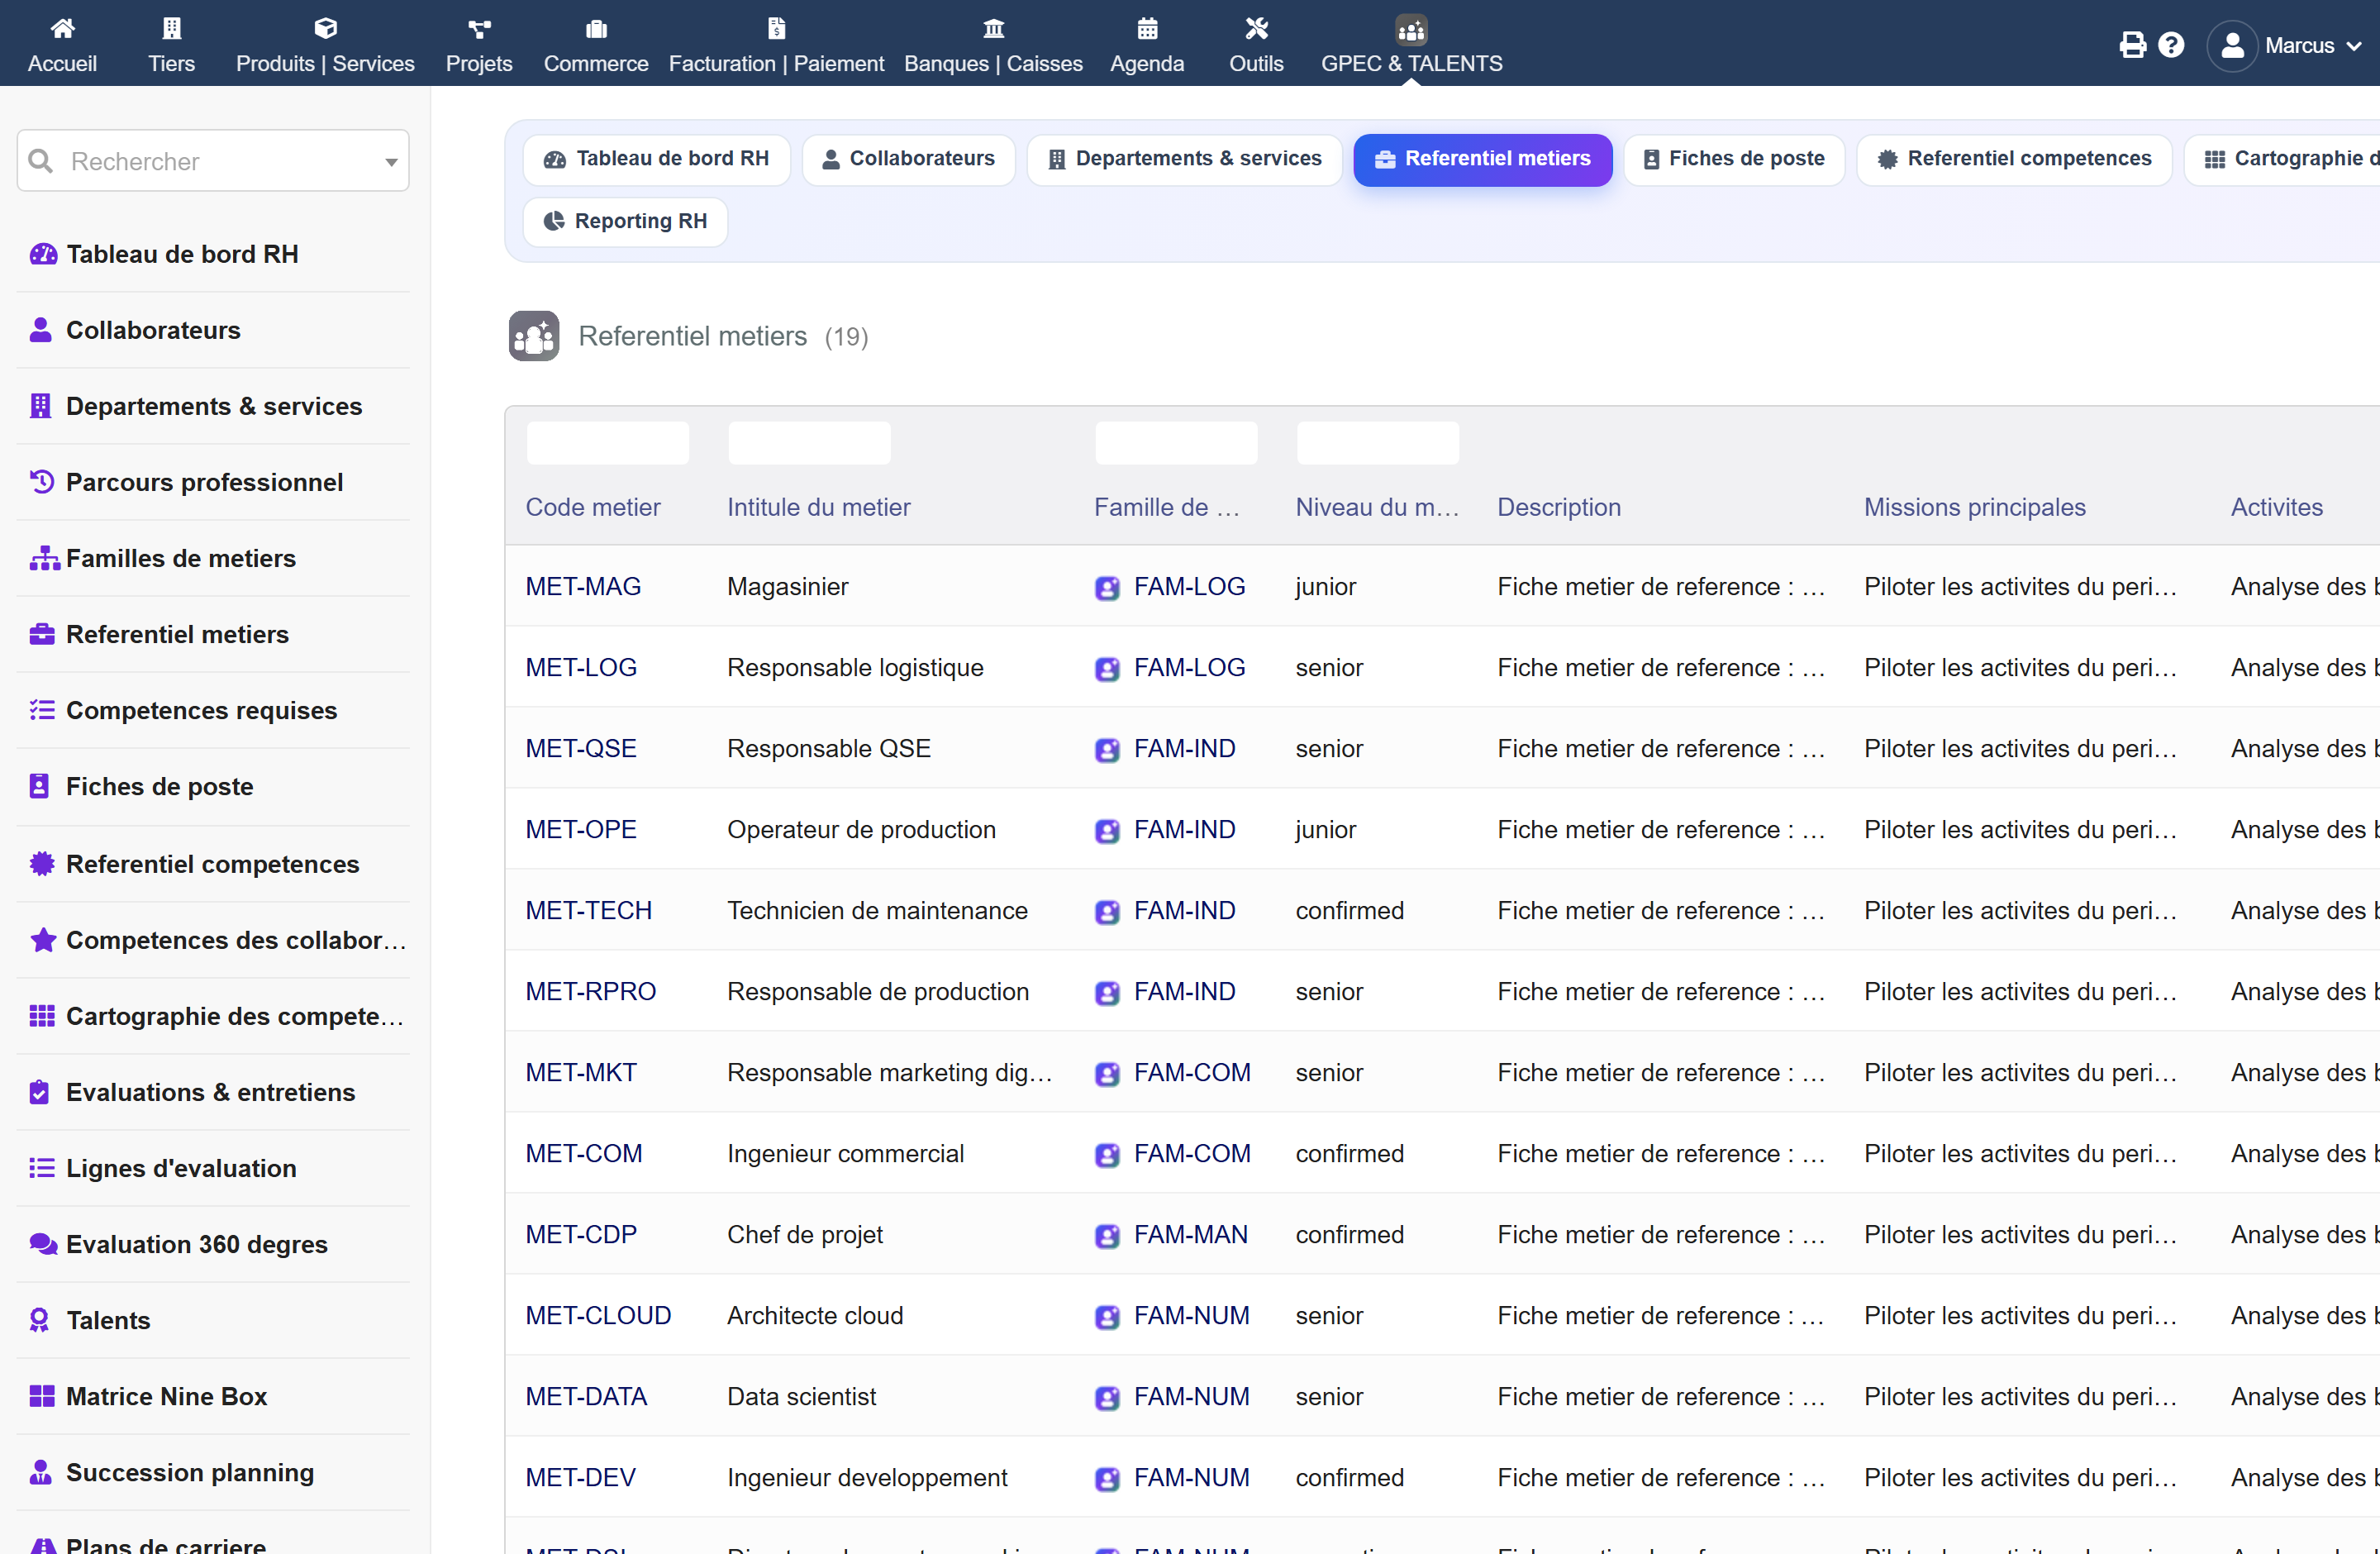Sort by the Intitule du metier column header
The width and height of the screenshot is (2380, 1554).
coord(819,507)
